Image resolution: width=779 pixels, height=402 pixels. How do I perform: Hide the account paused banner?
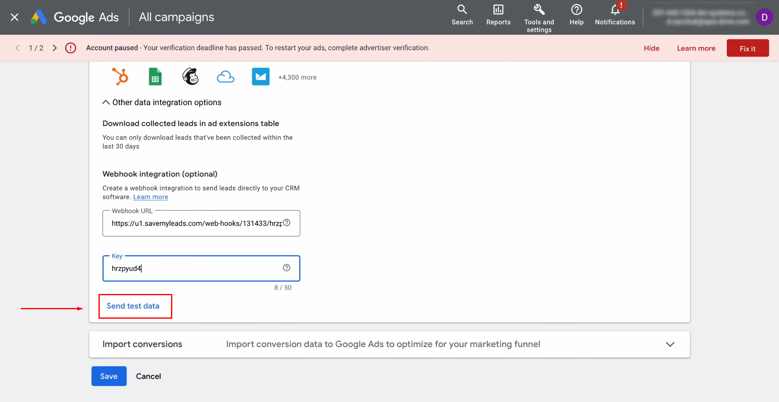[651, 48]
